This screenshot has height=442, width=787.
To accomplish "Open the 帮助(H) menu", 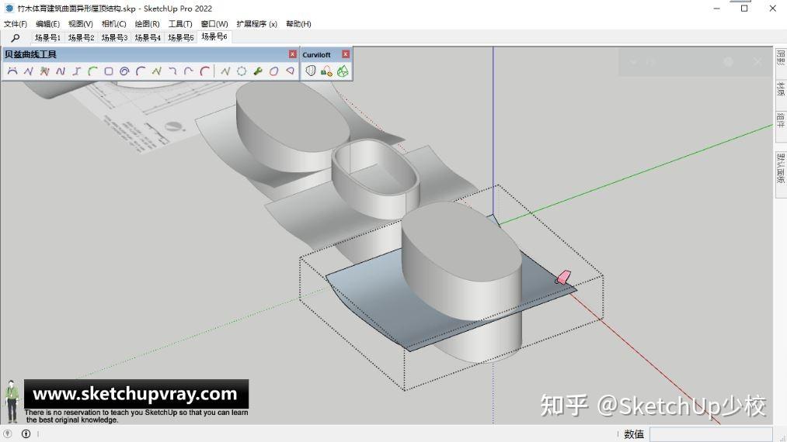I will [x=298, y=23].
